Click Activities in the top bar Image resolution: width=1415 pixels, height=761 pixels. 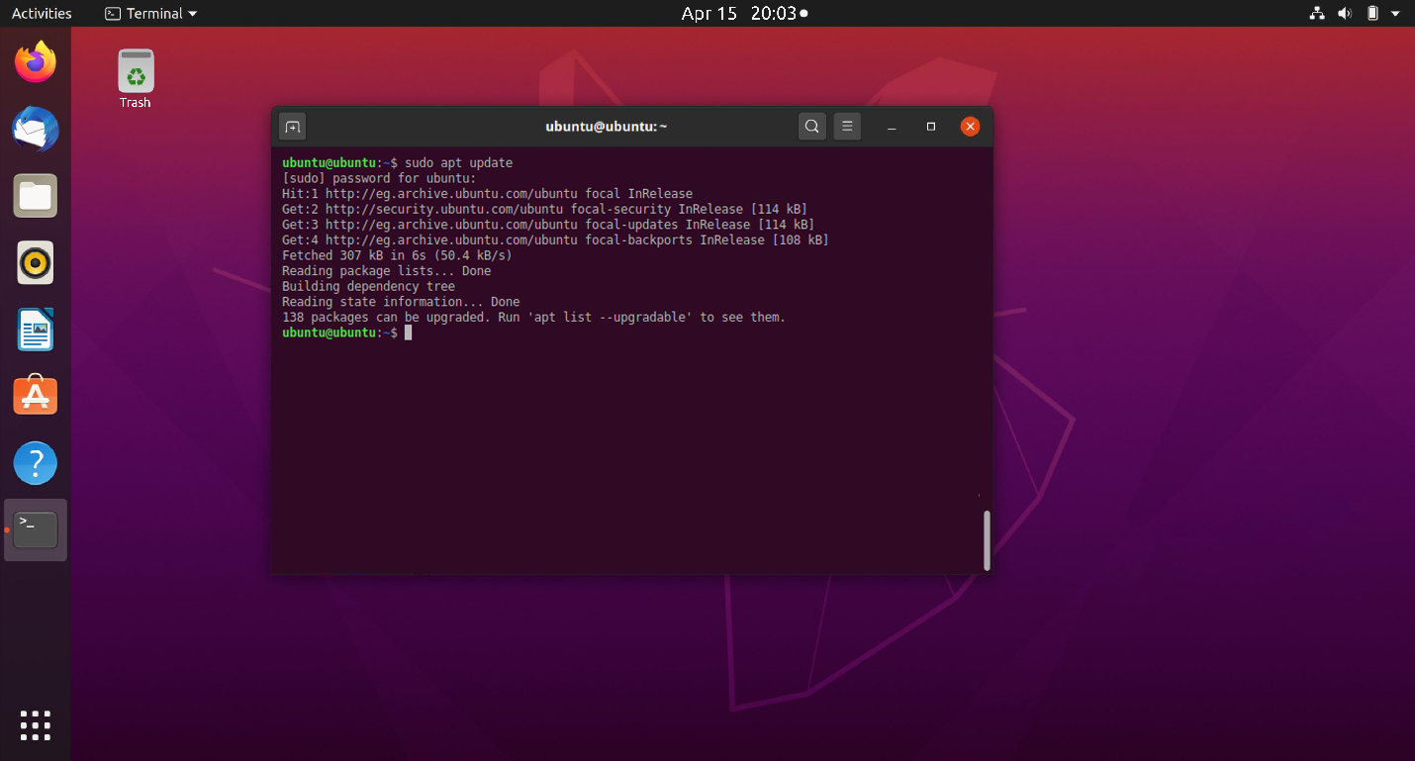click(41, 13)
